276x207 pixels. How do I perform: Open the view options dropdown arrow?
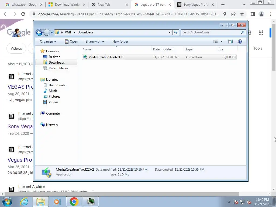click(x=222, y=42)
